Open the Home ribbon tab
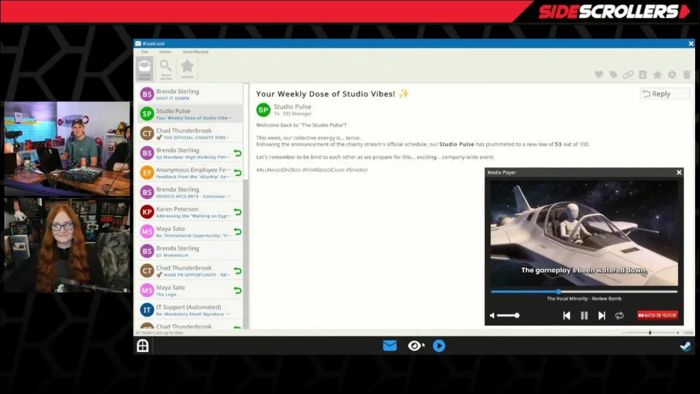 pos(165,52)
